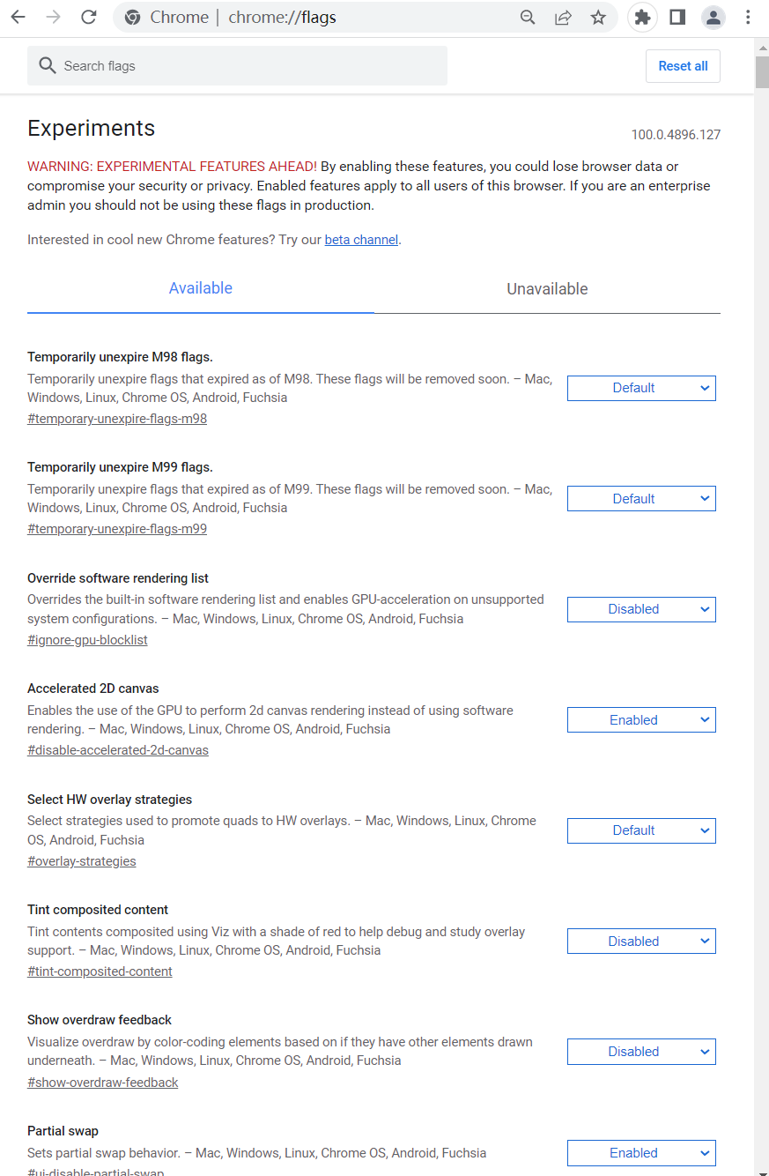Reload the chrome://flags page

(88, 17)
